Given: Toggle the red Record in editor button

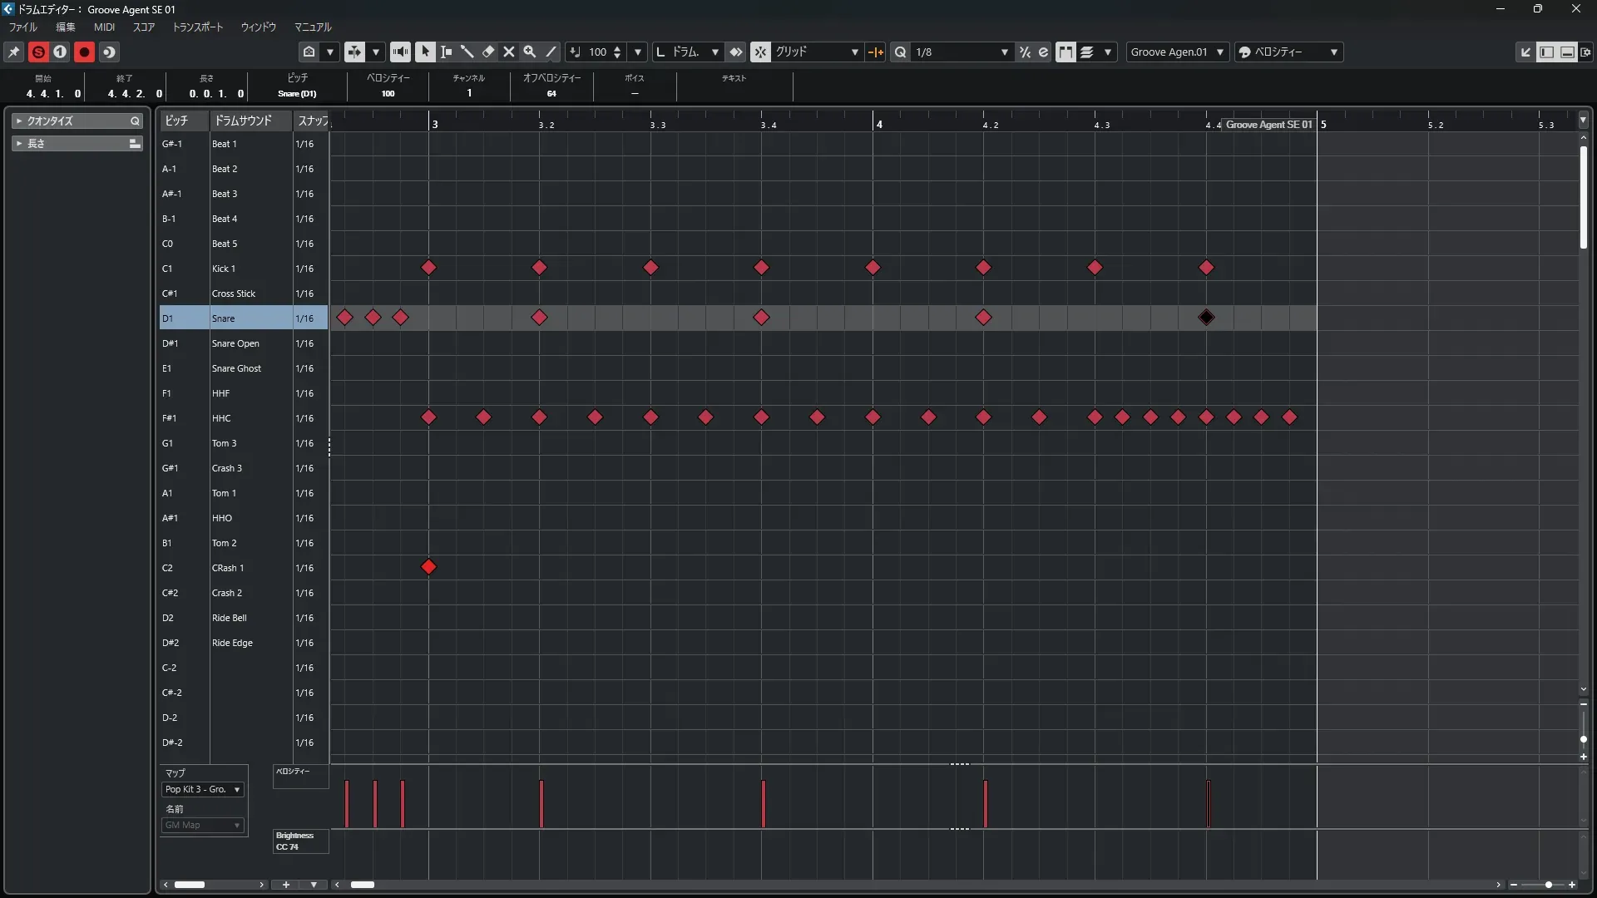Looking at the screenshot, I should point(84,52).
